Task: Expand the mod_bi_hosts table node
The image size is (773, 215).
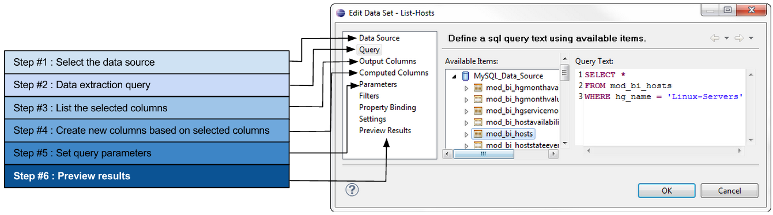Action: [x=467, y=134]
